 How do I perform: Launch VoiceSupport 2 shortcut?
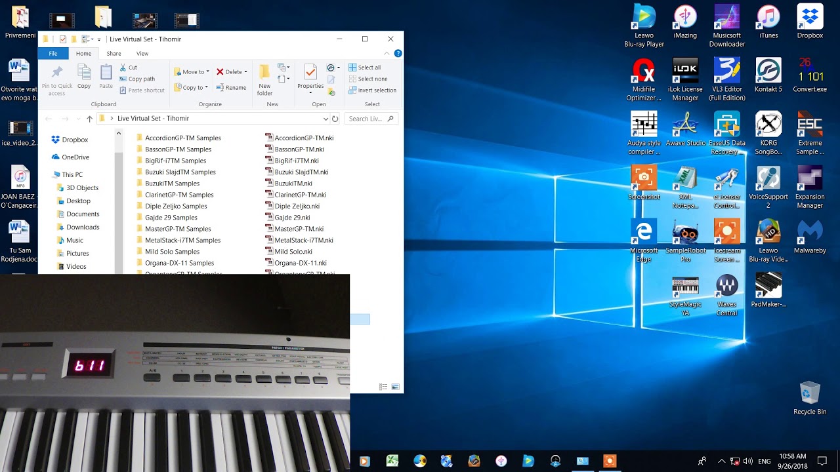coord(768,187)
